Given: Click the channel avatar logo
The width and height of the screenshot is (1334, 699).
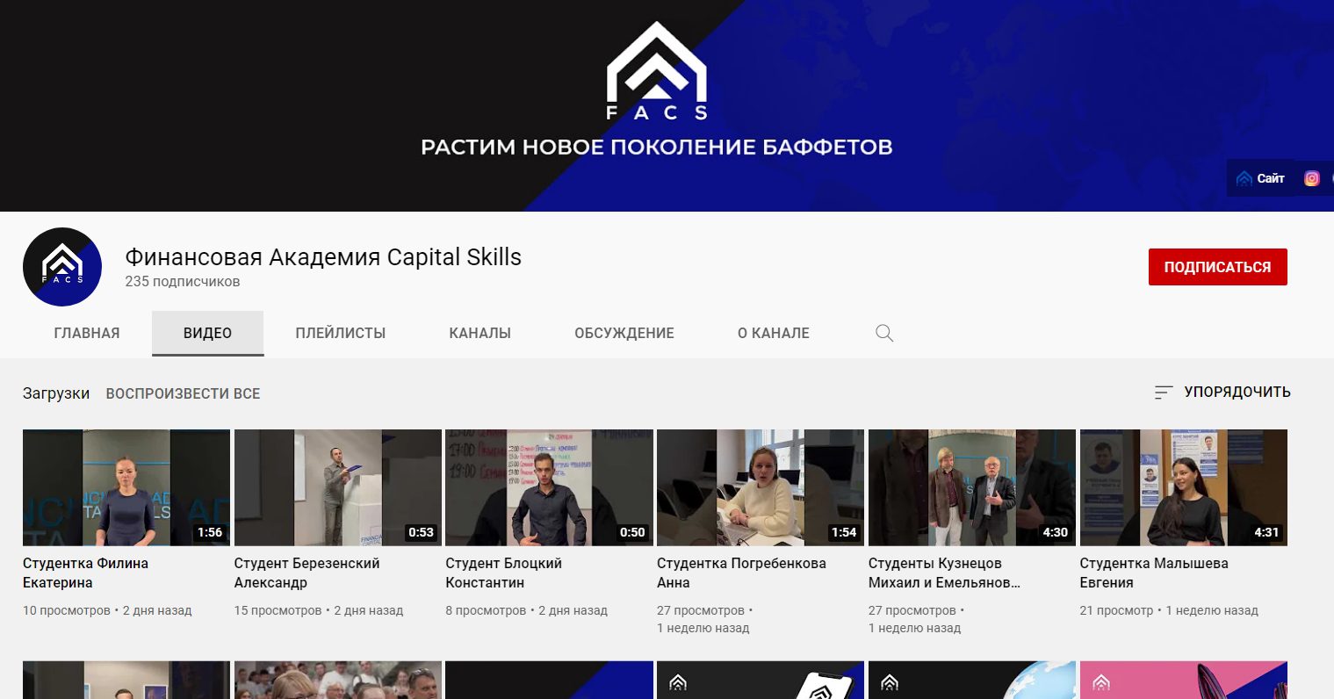Looking at the screenshot, I should tap(62, 267).
